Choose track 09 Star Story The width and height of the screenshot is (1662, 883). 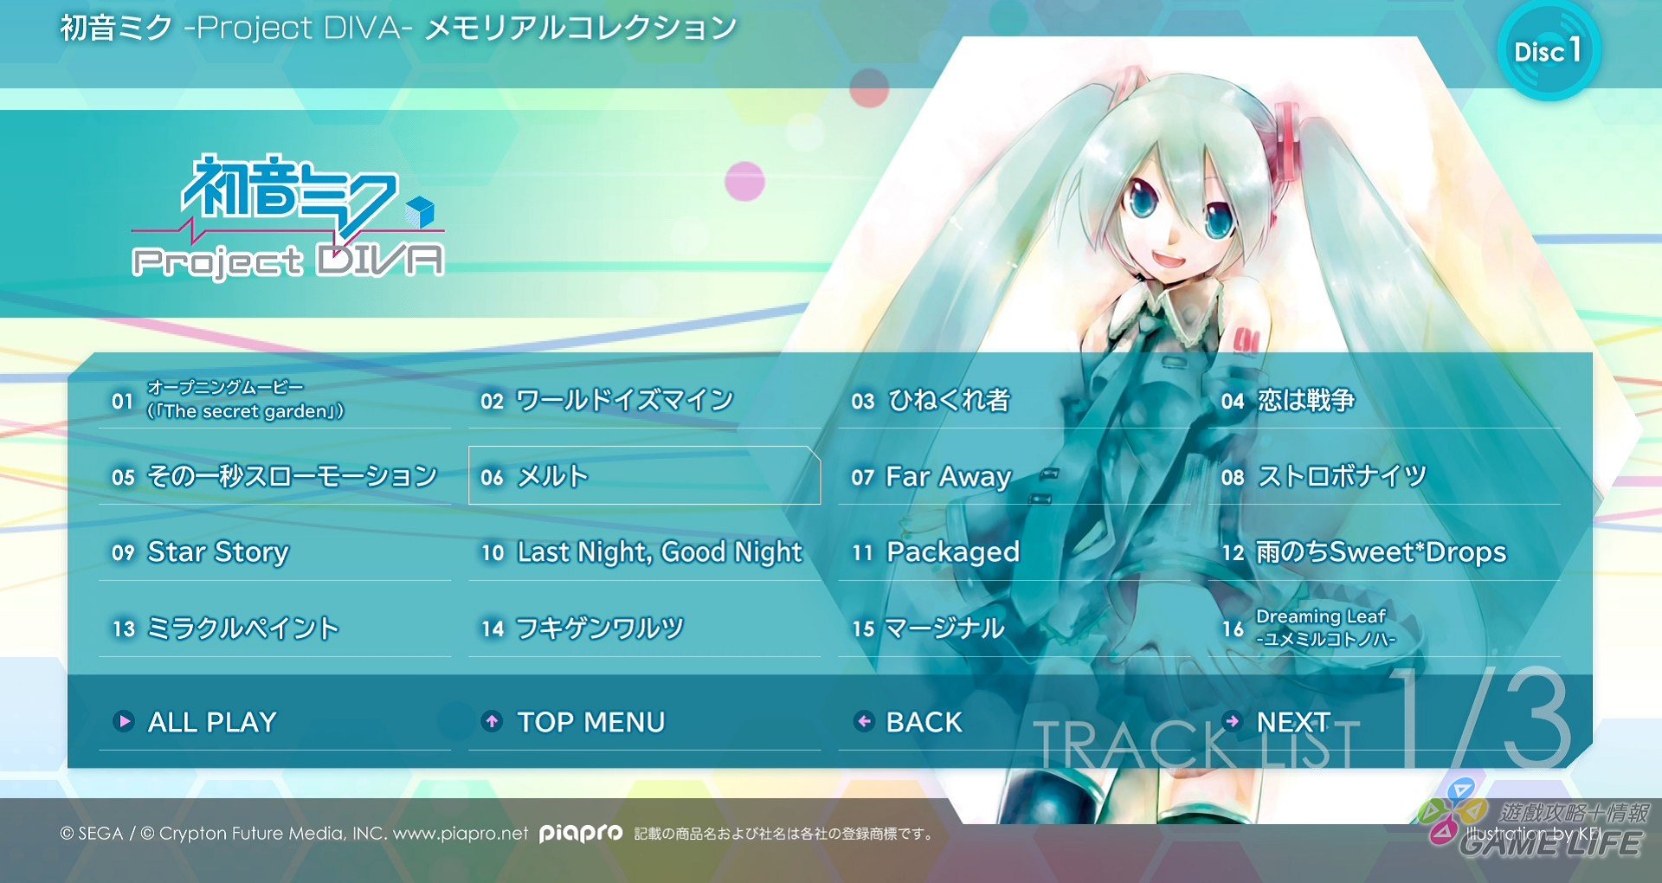pyautogui.click(x=274, y=552)
